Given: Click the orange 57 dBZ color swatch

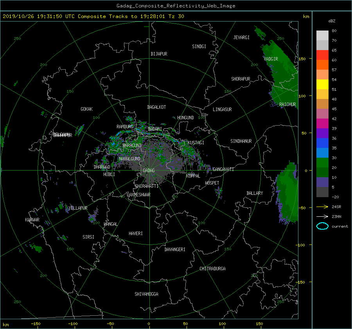Looking at the screenshot, I should (322, 65).
